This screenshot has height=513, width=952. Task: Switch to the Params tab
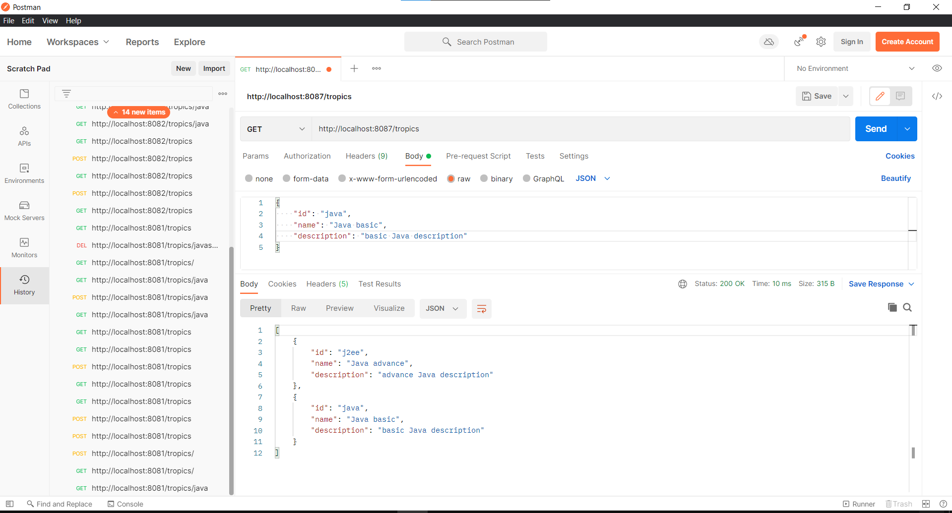(255, 156)
